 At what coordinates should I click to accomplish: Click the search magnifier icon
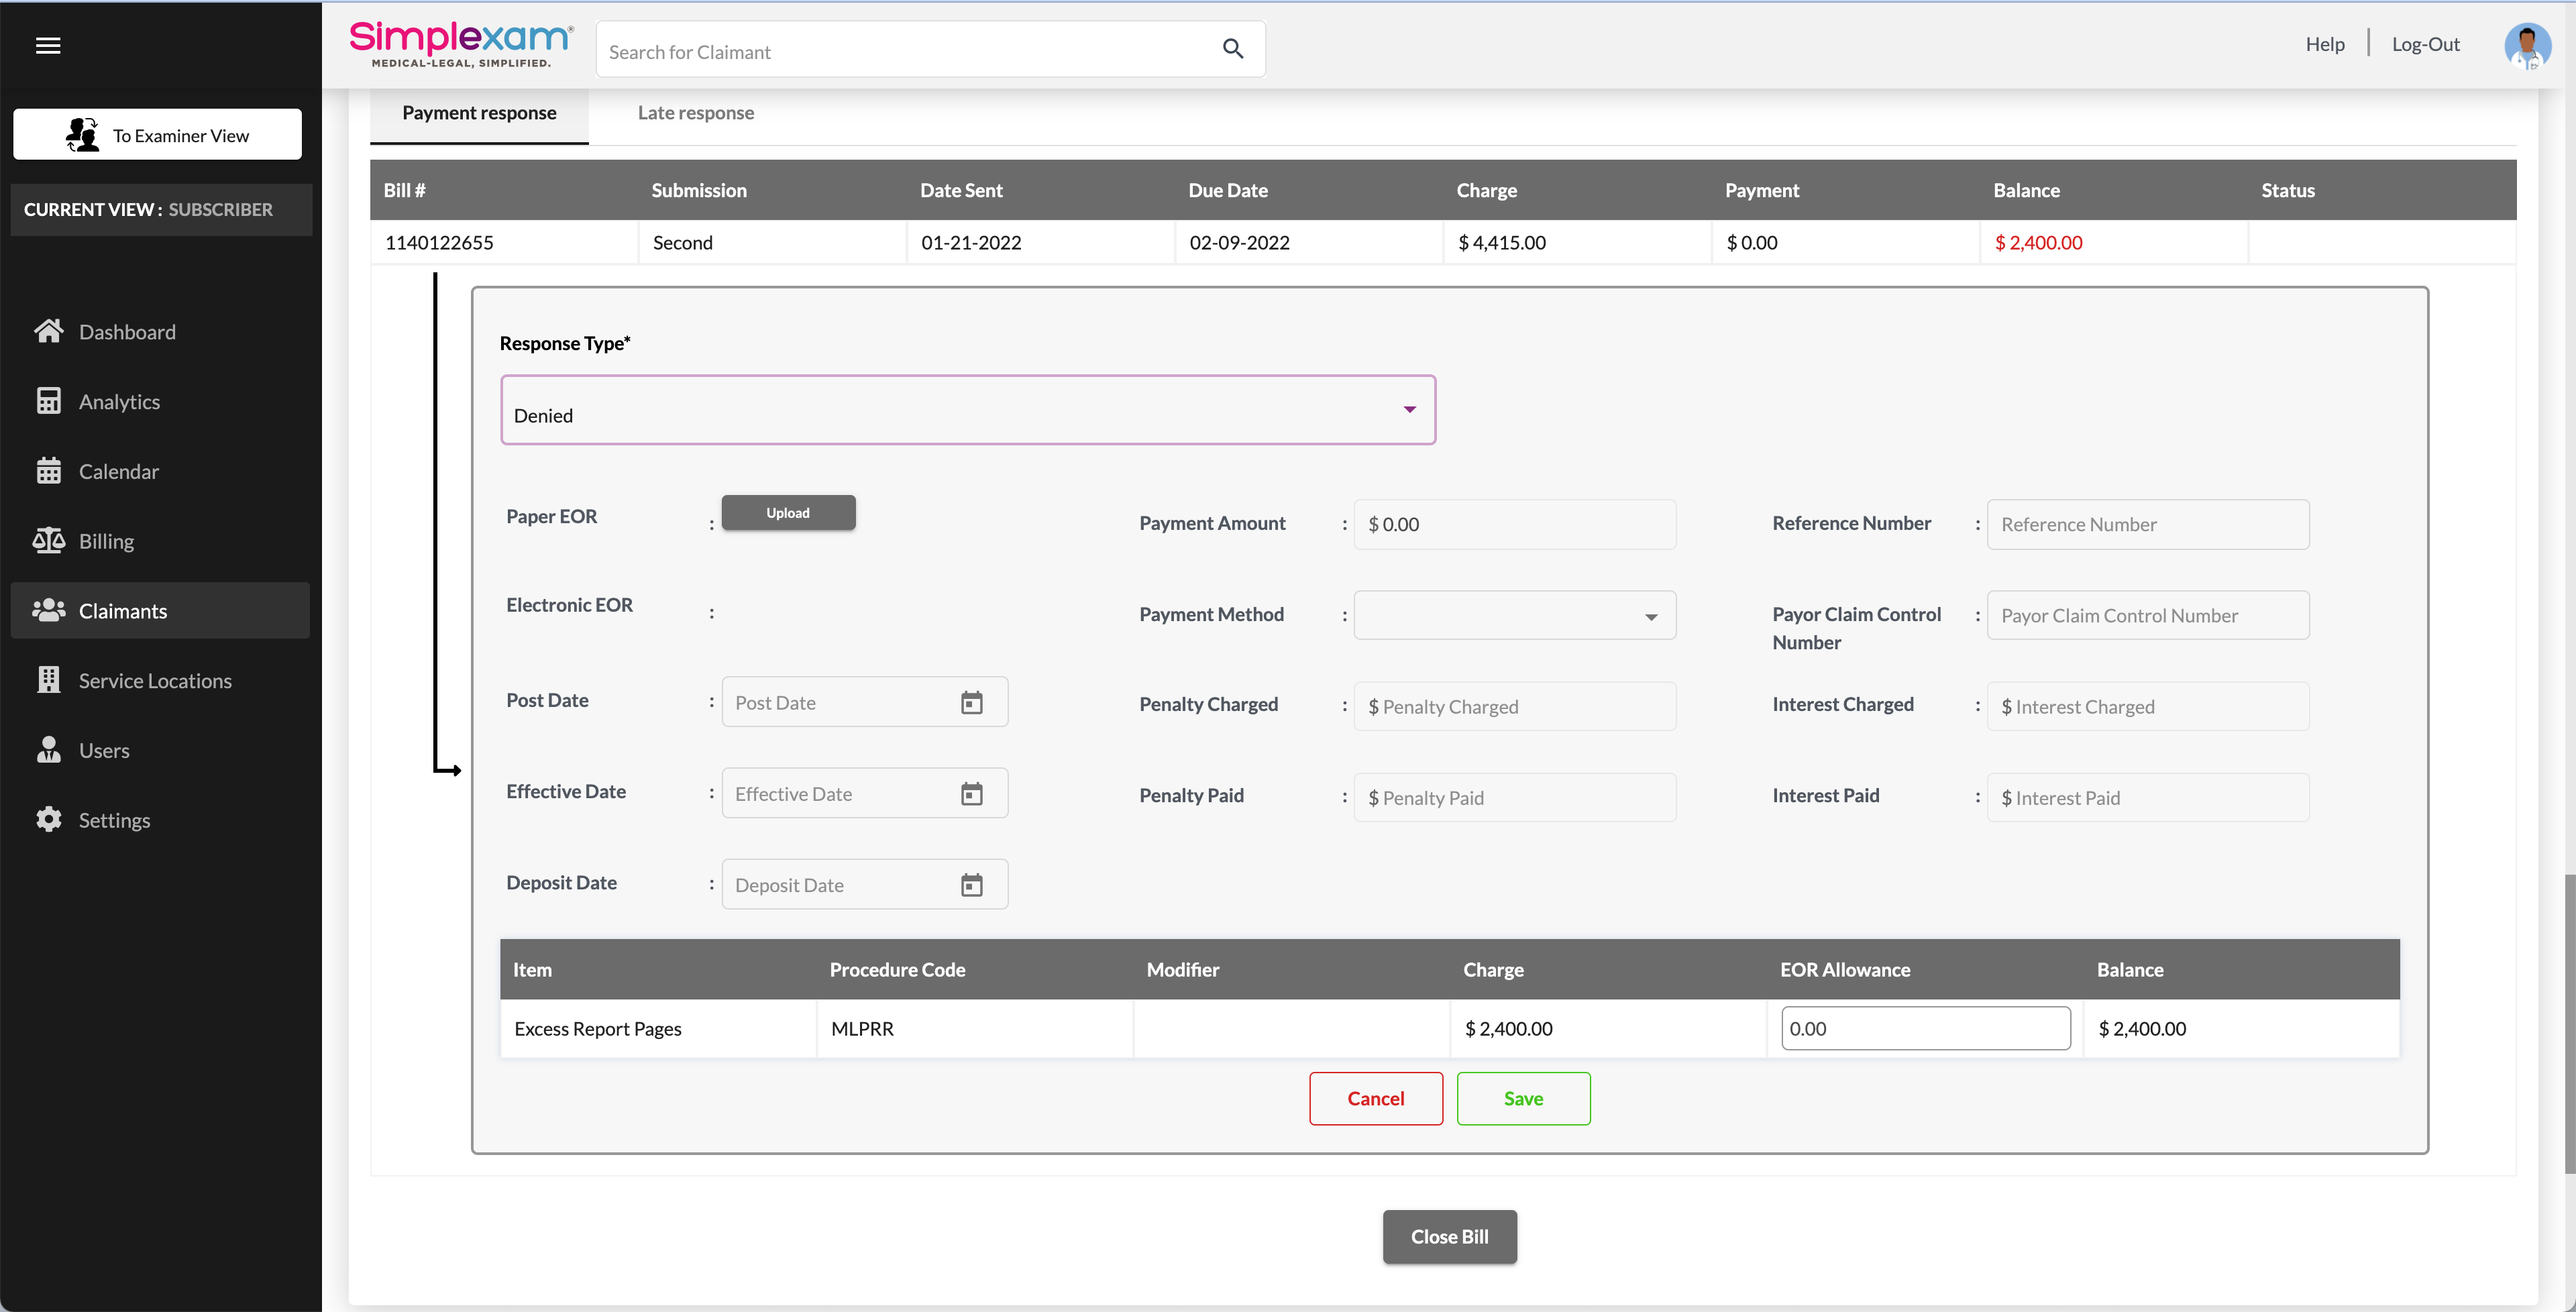pyautogui.click(x=1232, y=49)
